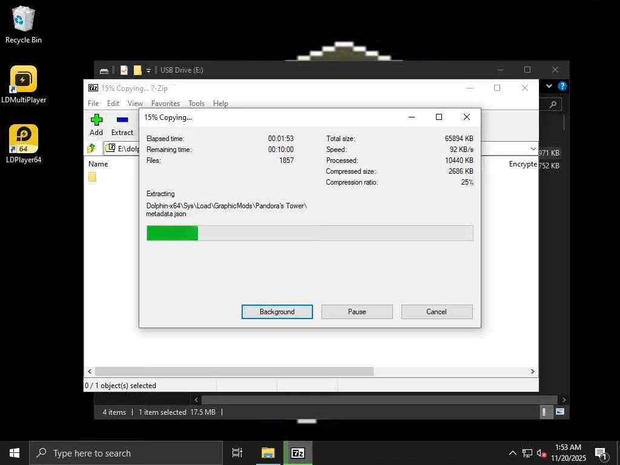Expand the Explorer ribbon chevron

tap(549, 86)
